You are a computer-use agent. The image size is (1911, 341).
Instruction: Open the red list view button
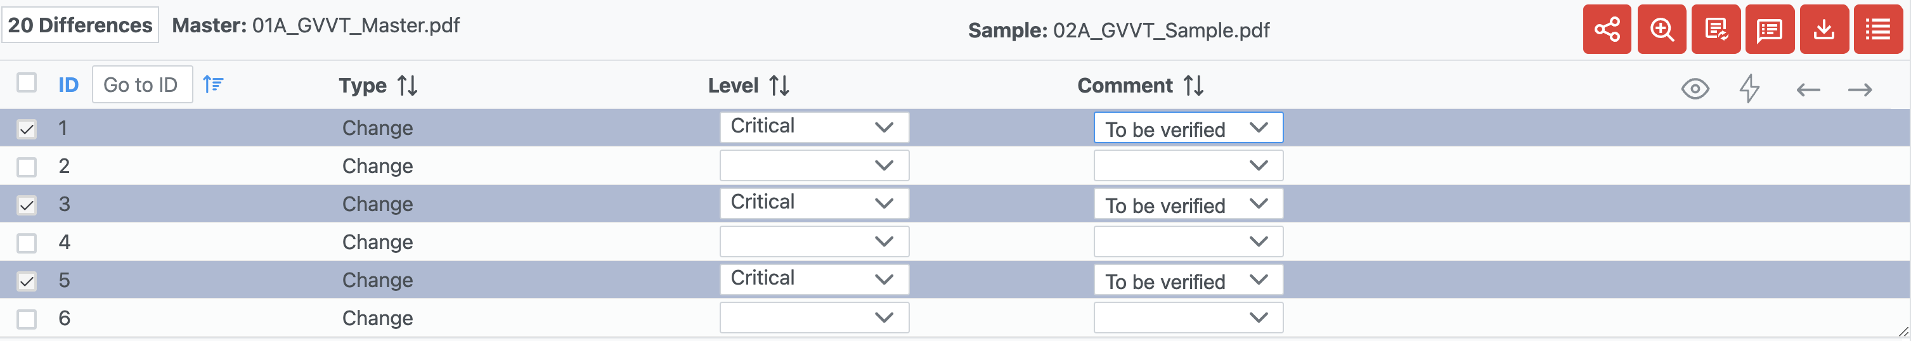click(1877, 30)
